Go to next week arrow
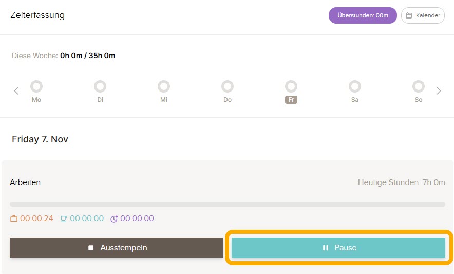This screenshot has height=274, width=454. [439, 91]
